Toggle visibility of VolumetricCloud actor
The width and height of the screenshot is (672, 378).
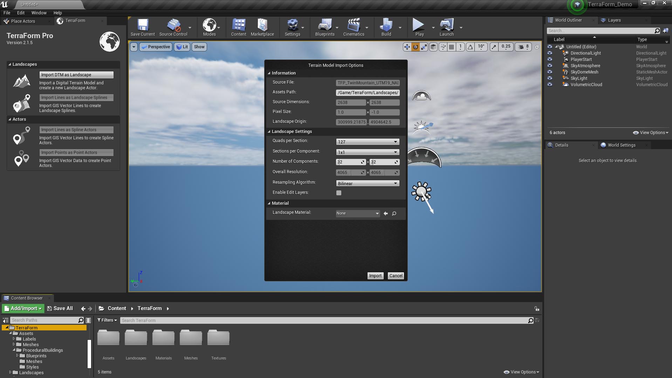(x=550, y=85)
